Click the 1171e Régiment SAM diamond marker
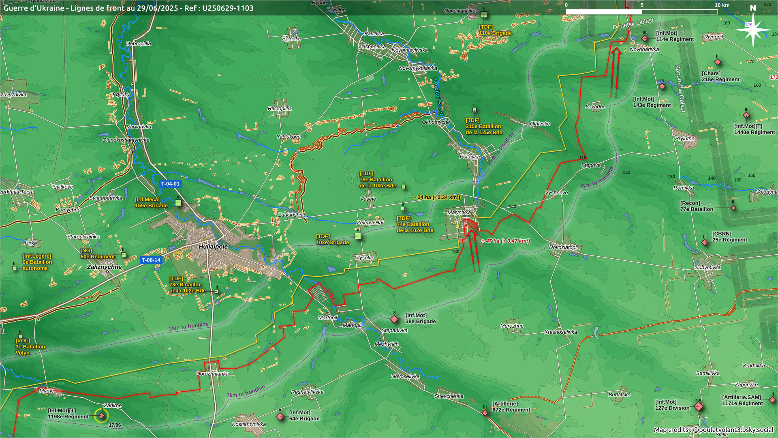 tap(772, 400)
